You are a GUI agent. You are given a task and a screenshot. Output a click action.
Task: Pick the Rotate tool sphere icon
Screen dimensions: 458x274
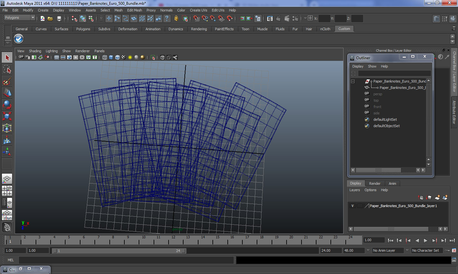point(7,105)
